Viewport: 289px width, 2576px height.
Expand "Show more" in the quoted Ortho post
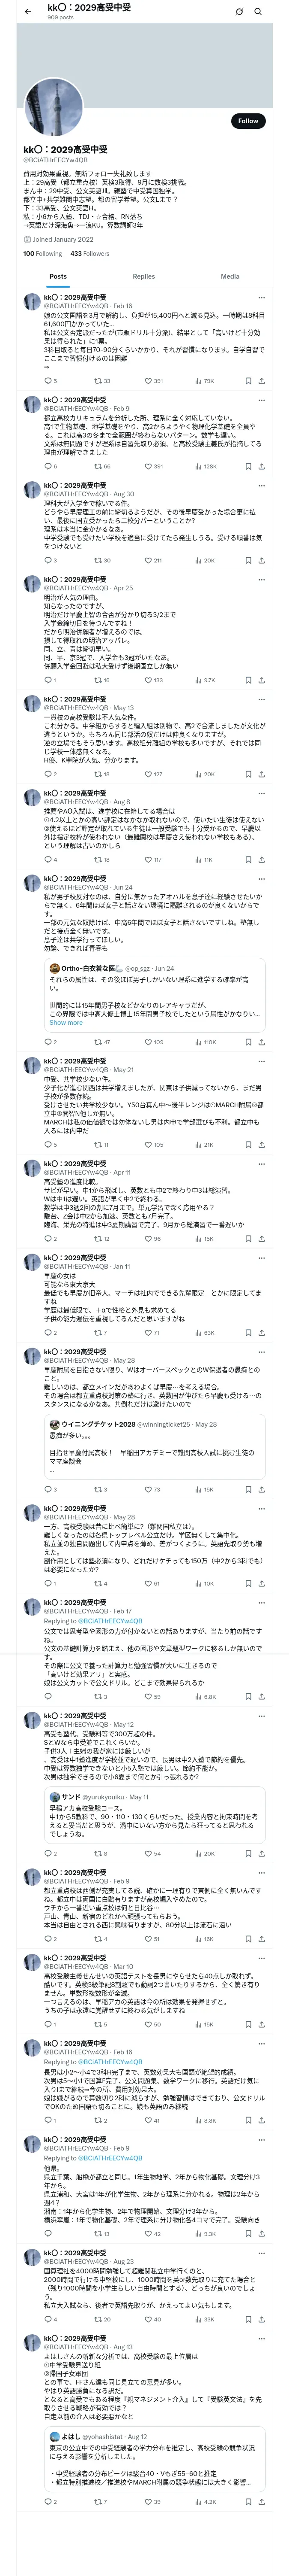click(66, 1022)
